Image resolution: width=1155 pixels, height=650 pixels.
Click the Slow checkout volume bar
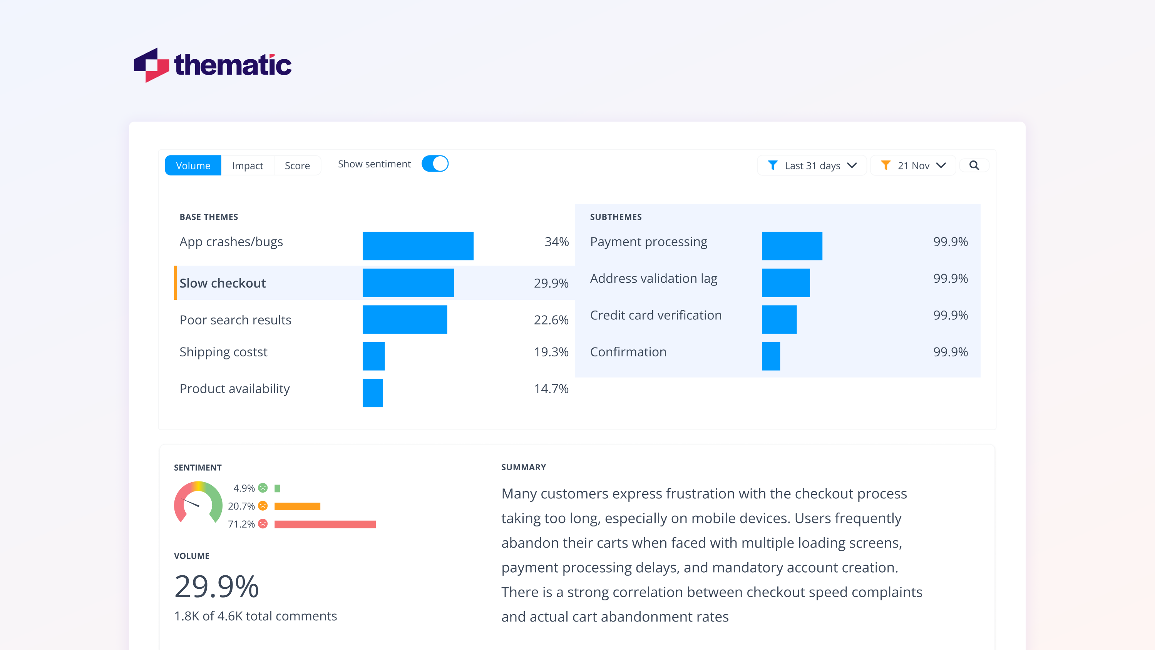click(x=408, y=282)
